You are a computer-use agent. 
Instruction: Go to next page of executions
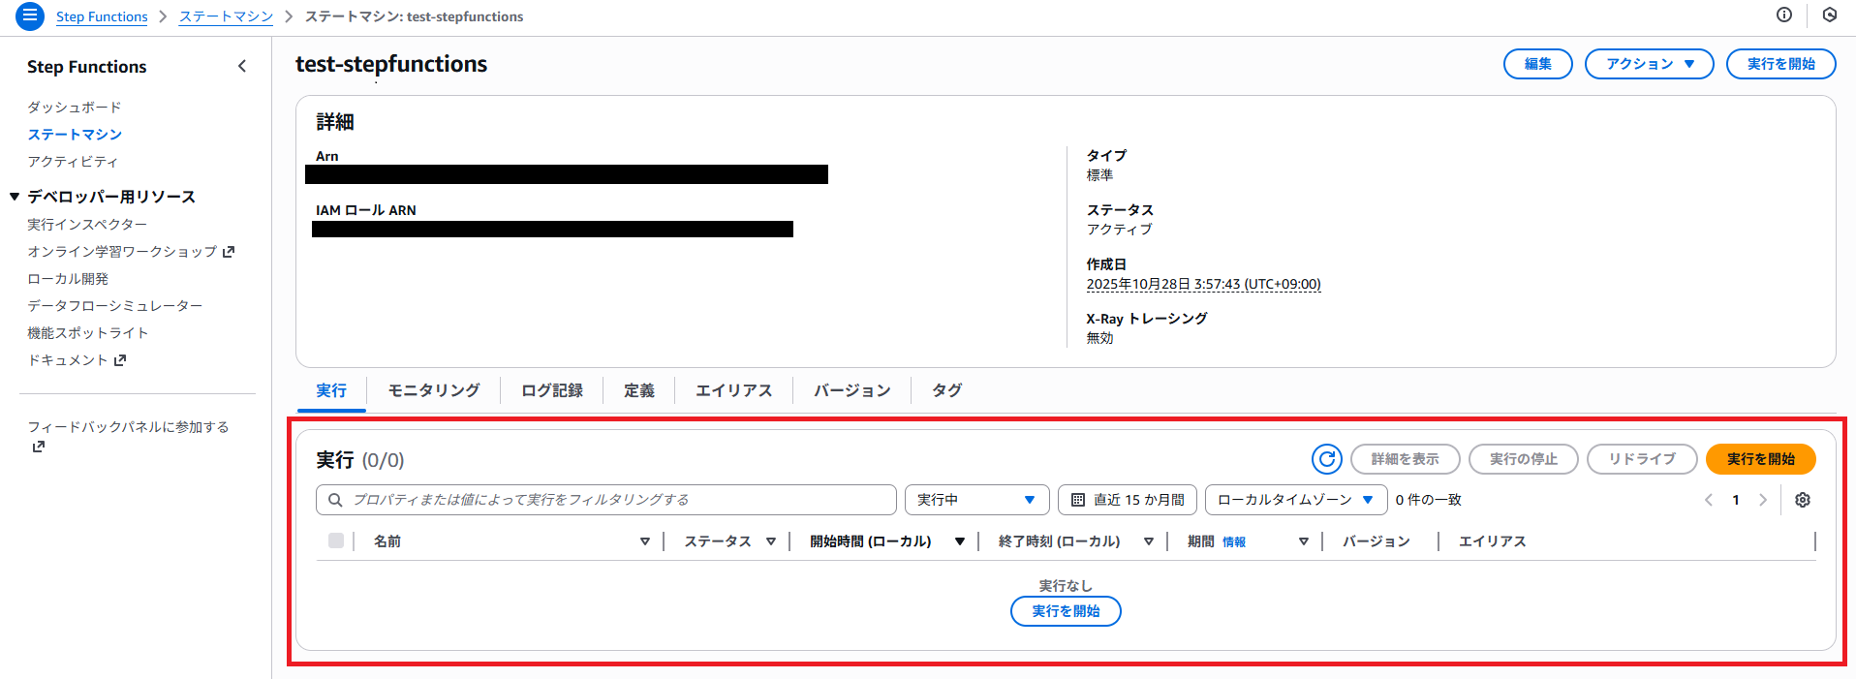[1762, 500]
